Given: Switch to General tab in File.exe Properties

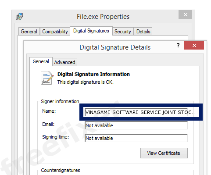Looking at the screenshot, I should [x=29, y=32].
